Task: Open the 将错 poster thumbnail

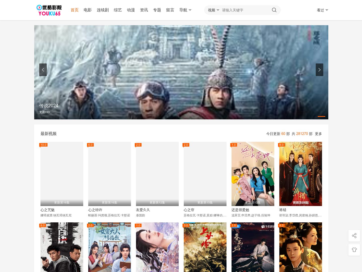Action: click(x=301, y=174)
